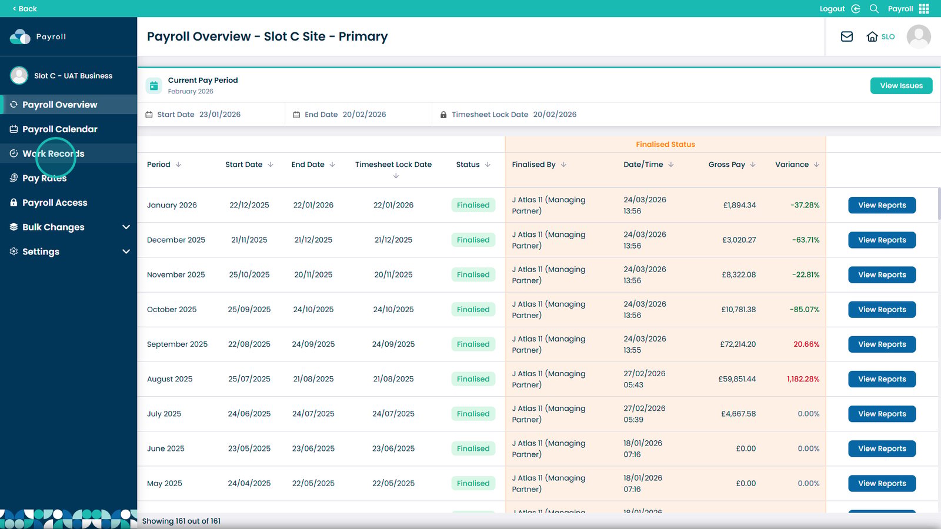
Task: Sort by the Variance column arrow
Action: [x=816, y=165]
